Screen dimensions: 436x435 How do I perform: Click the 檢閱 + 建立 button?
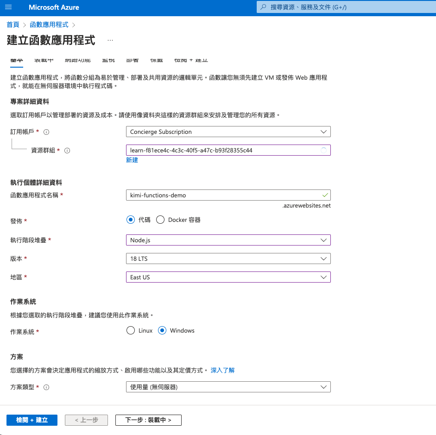click(x=32, y=420)
